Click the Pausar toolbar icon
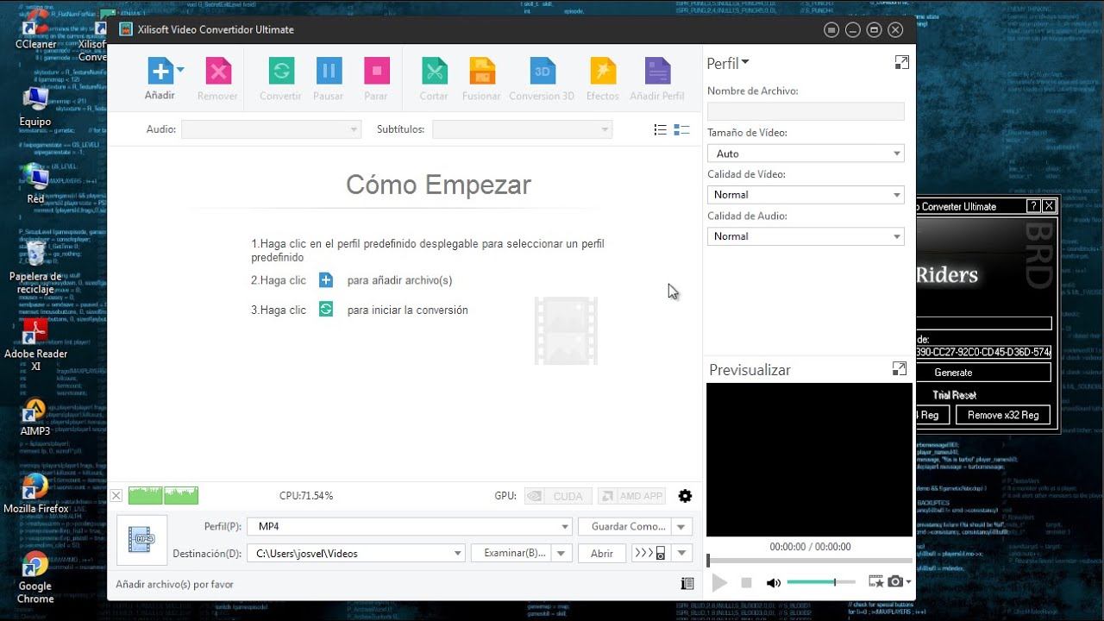1104x621 pixels. tap(329, 71)
